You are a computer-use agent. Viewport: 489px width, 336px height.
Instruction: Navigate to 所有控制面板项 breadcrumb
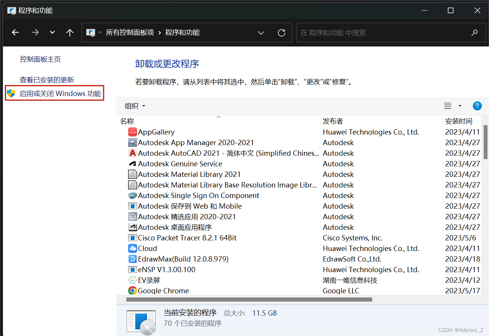[130, 33]
